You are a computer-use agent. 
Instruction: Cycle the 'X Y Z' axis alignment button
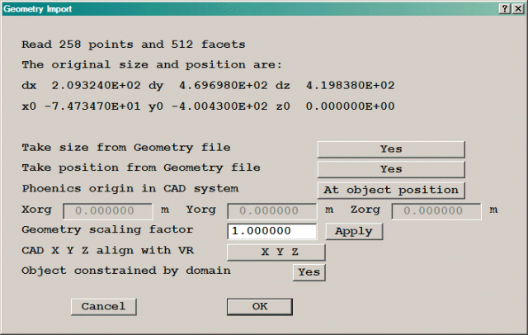click(275, 252)
